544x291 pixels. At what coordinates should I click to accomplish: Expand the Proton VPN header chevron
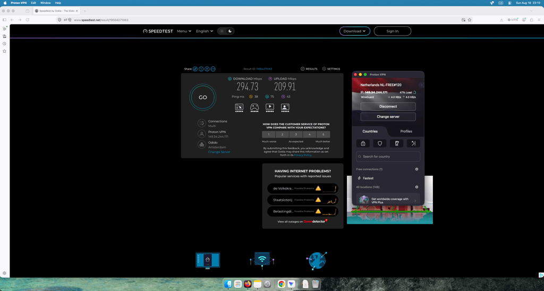coord(421,85)
